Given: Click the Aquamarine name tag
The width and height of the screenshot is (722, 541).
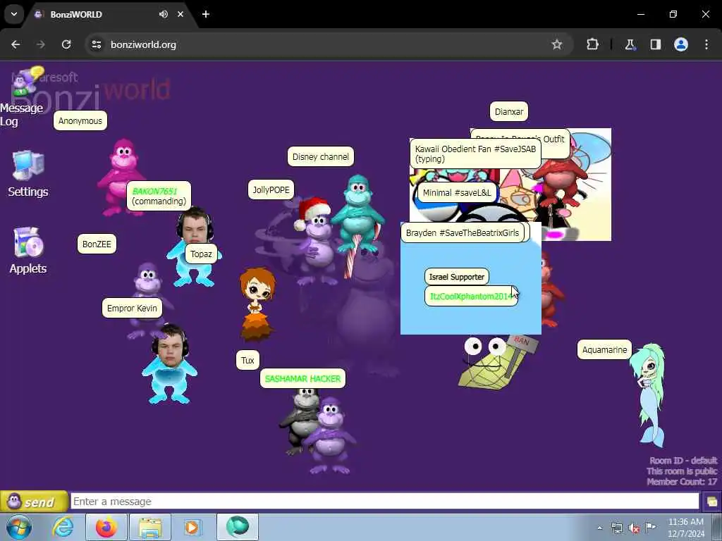Looking at the screenshot, I should click(x=604, y=349).
